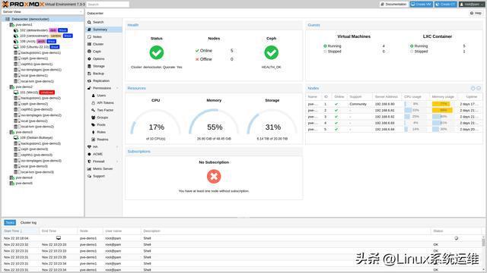The image size is (487, 273).
Task: Open the Ceph menu item icon
Action: pos(90,52)
